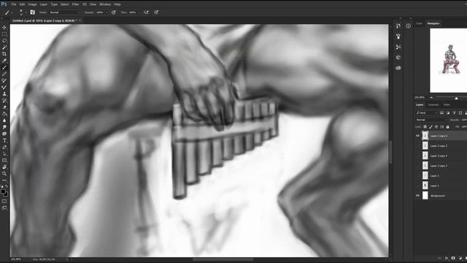Show Layer 1 visibility

[417, 186]
